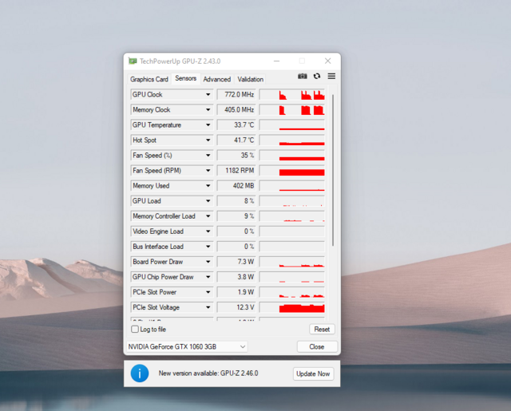Viewport: 511px width, 411px height.
Task: Click the sensor list vertical scrollbar
Action: (333, 168)
